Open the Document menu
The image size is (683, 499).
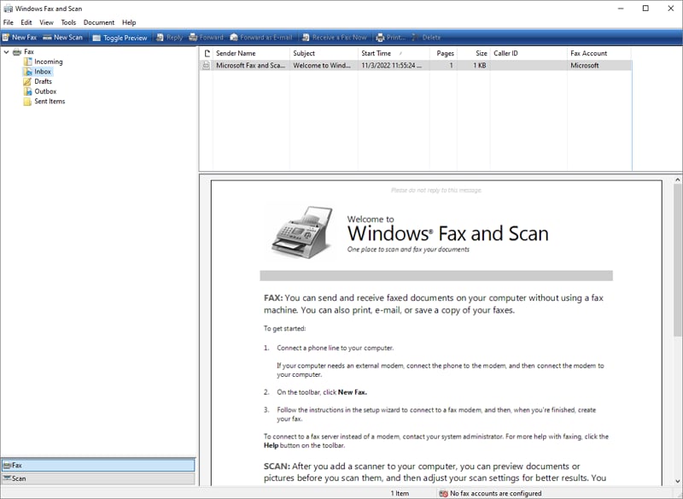(x=99, y=22)
